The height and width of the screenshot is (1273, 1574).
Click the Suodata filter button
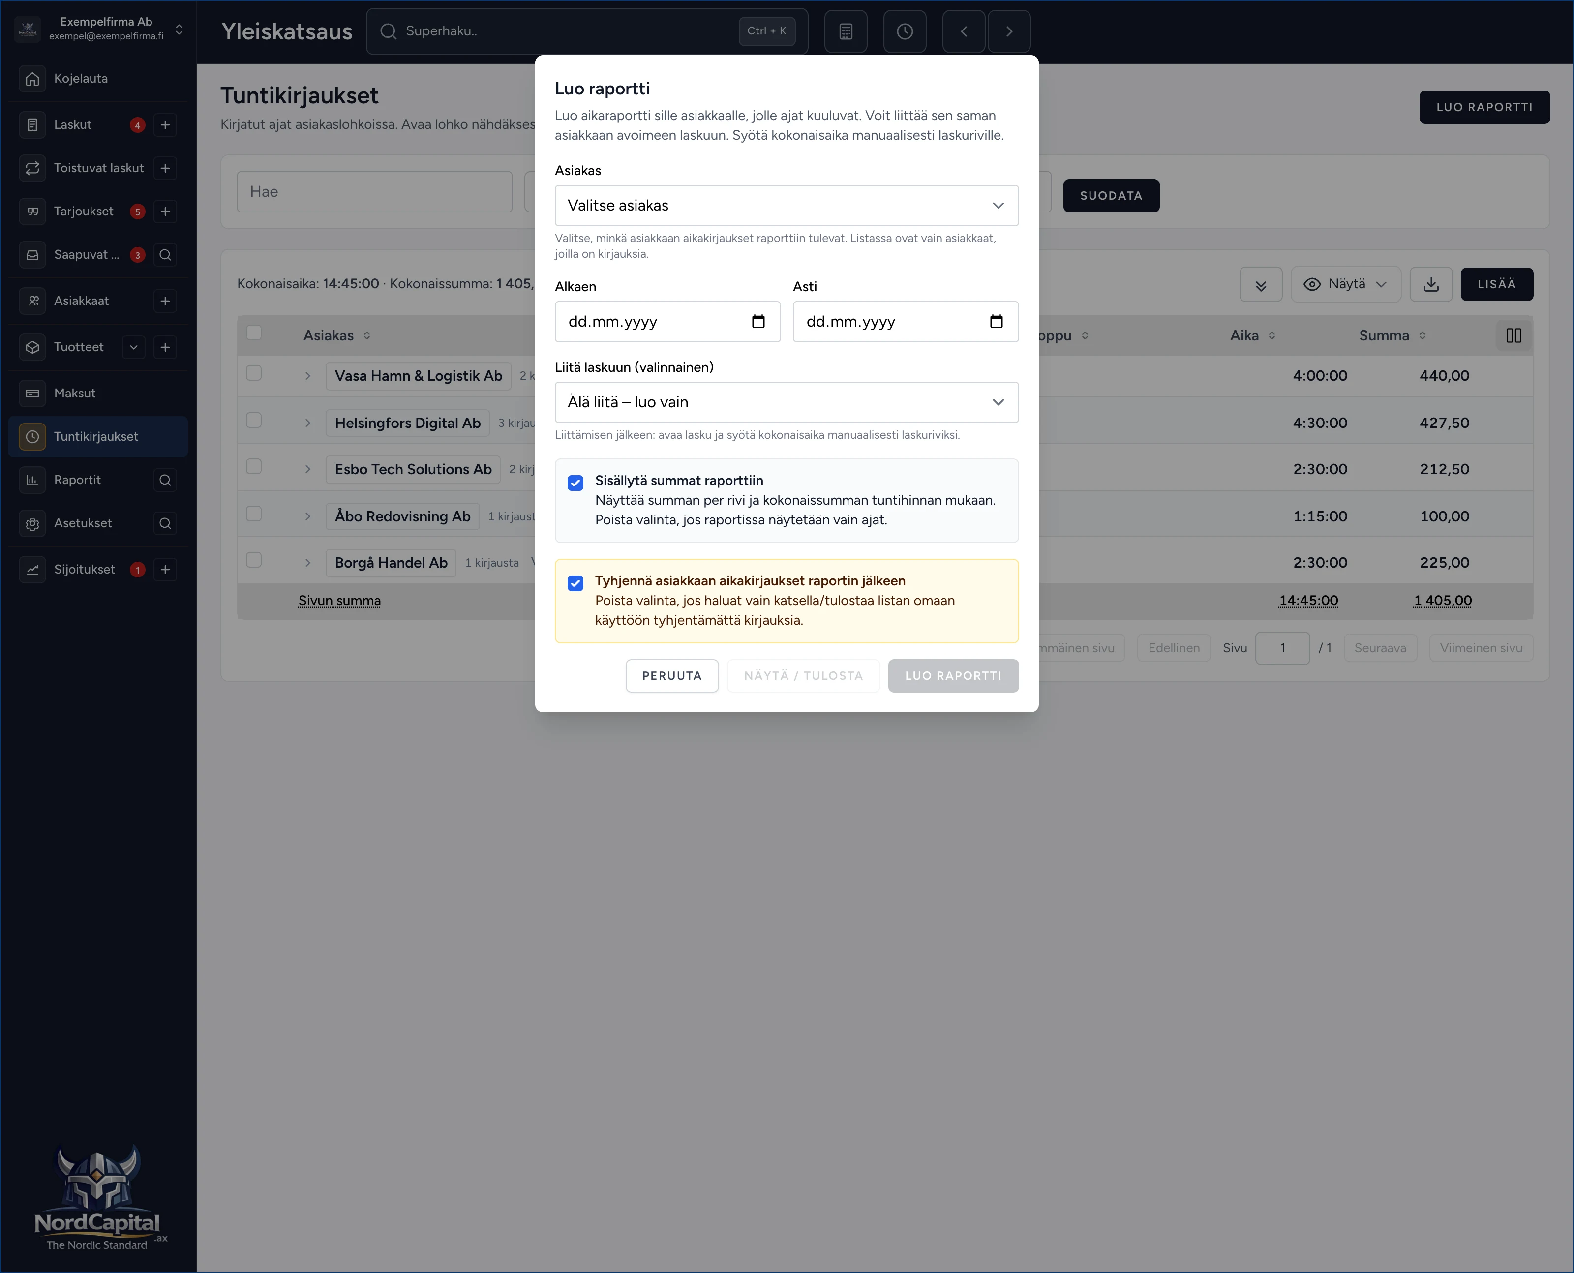(1111, 196)
